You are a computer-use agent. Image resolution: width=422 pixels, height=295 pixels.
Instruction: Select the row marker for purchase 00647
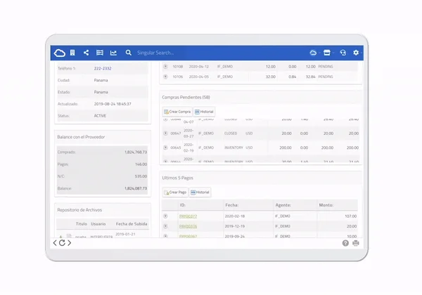[165, 133]
